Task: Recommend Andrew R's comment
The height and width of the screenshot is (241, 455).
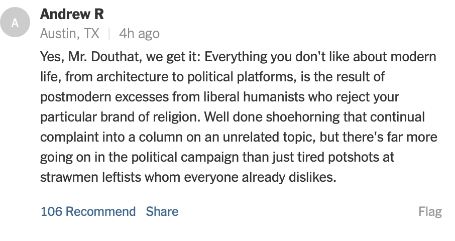Action: 88,211
